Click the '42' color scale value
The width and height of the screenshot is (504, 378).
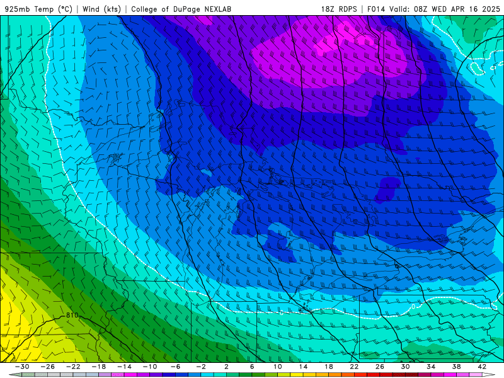coord(482,367)
